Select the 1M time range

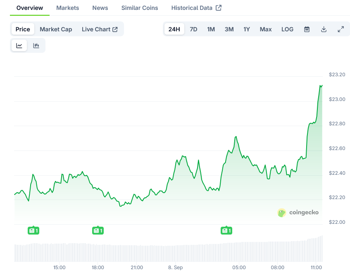pos(211,29)
